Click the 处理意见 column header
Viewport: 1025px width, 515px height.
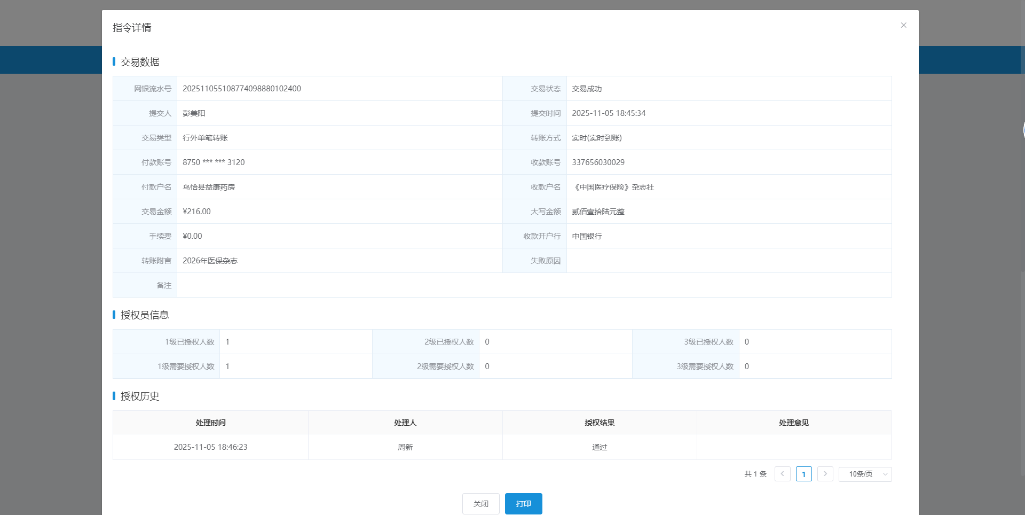[794, 423]
